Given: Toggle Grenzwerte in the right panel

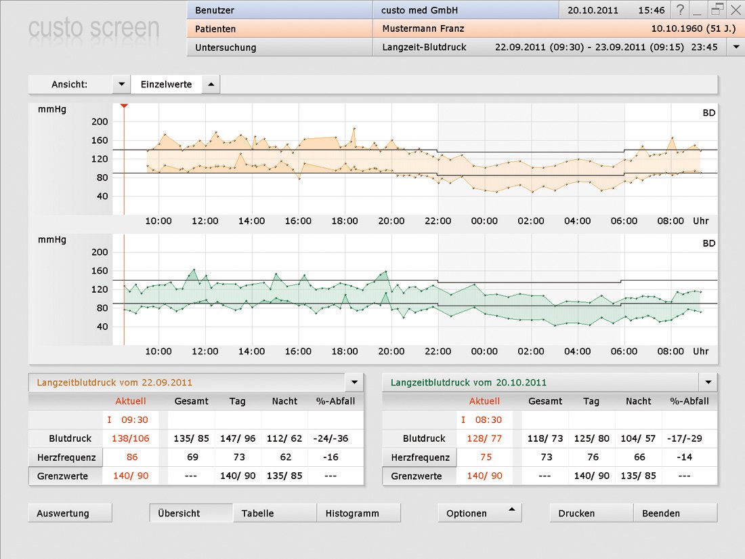Looking at the screenshot, I should coord(420,476).
